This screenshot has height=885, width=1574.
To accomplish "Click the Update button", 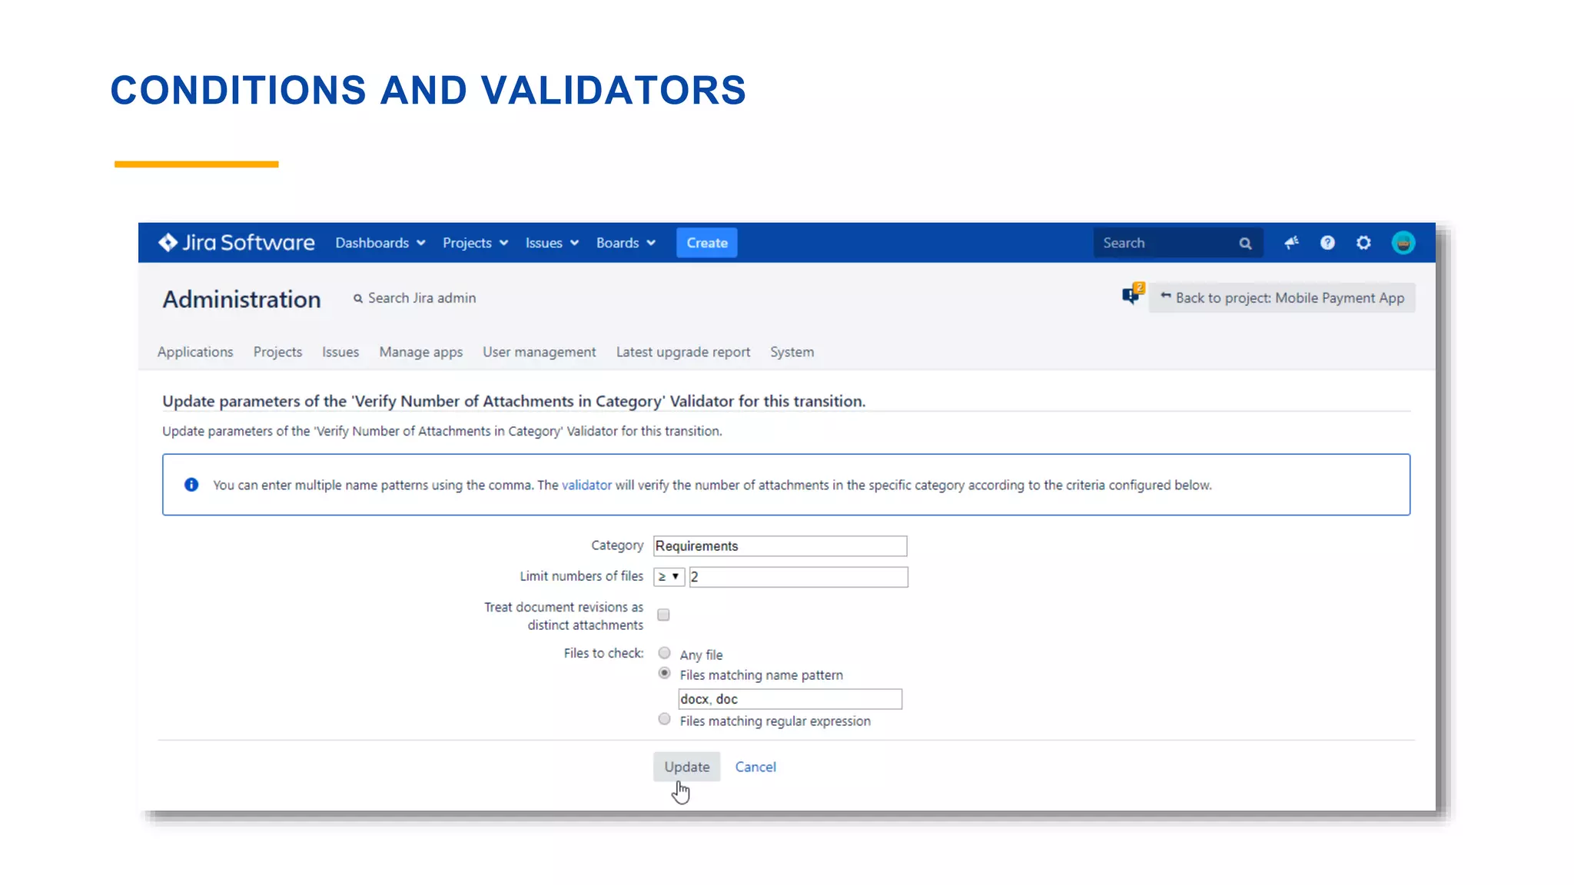I will pos(687,767).
